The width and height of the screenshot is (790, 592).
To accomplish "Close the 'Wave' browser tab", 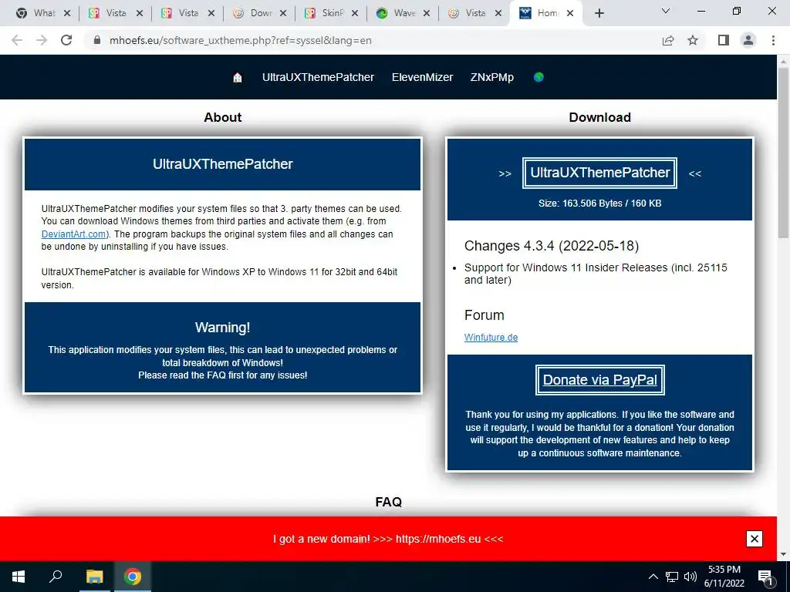I will 427,14.
